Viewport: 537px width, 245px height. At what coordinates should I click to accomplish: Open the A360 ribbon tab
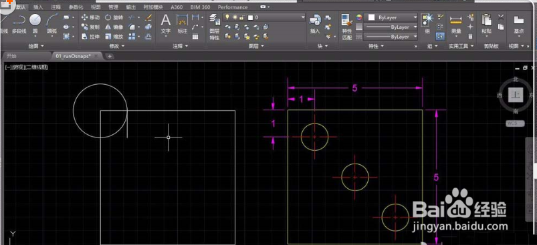(177, 7)
